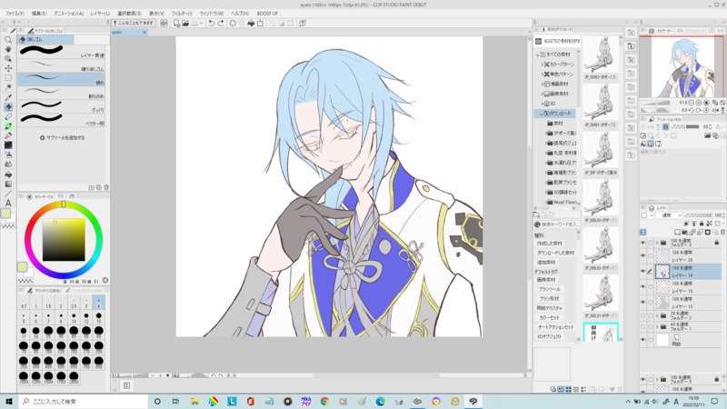Click the Save file icon in the command bar
The width and height of the screenshot is (727, 409).
pos(194,24)
